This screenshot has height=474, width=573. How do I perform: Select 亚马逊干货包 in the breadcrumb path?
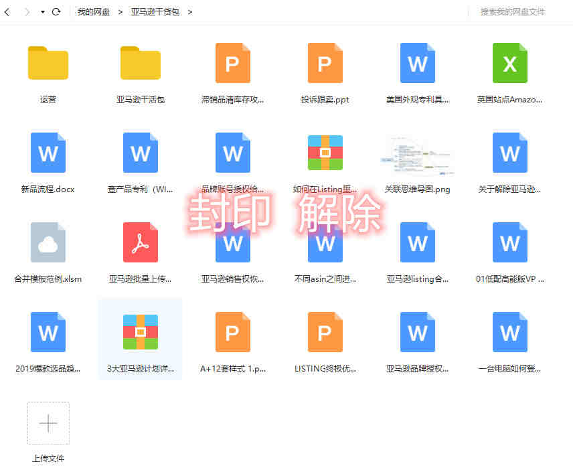click(x=155, y=12)
